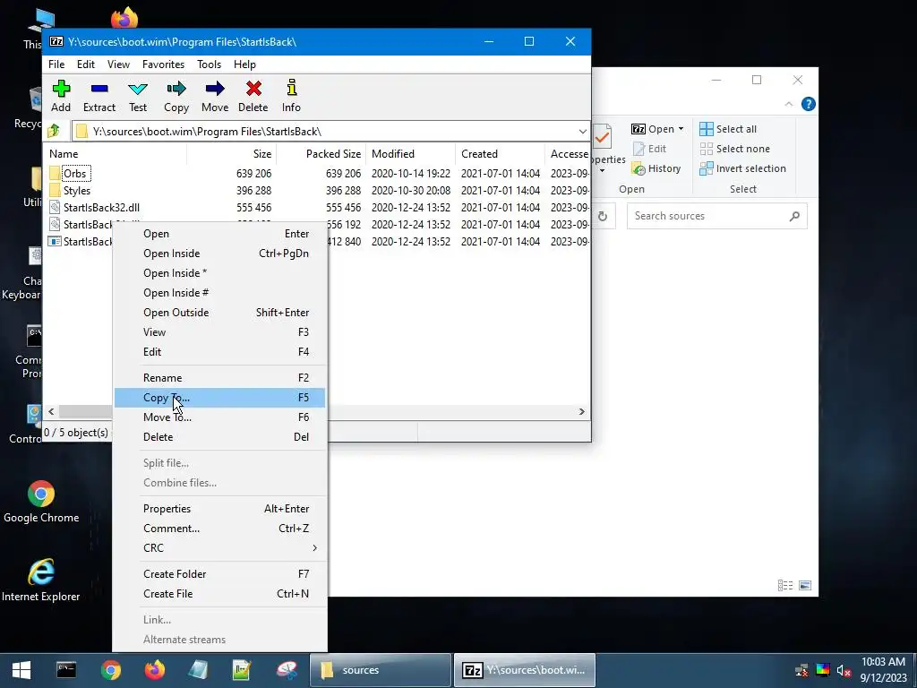Image resolution: width=917 pixels, height=688 pixels.
Task: Choose Open Inside from context menu
Action: pos(220,254)
